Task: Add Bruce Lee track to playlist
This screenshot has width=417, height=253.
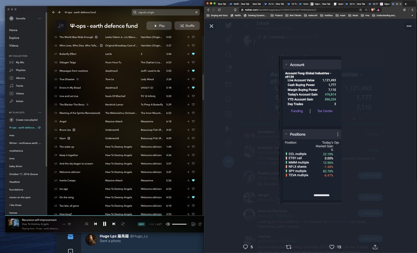Action: click(188, 130)
